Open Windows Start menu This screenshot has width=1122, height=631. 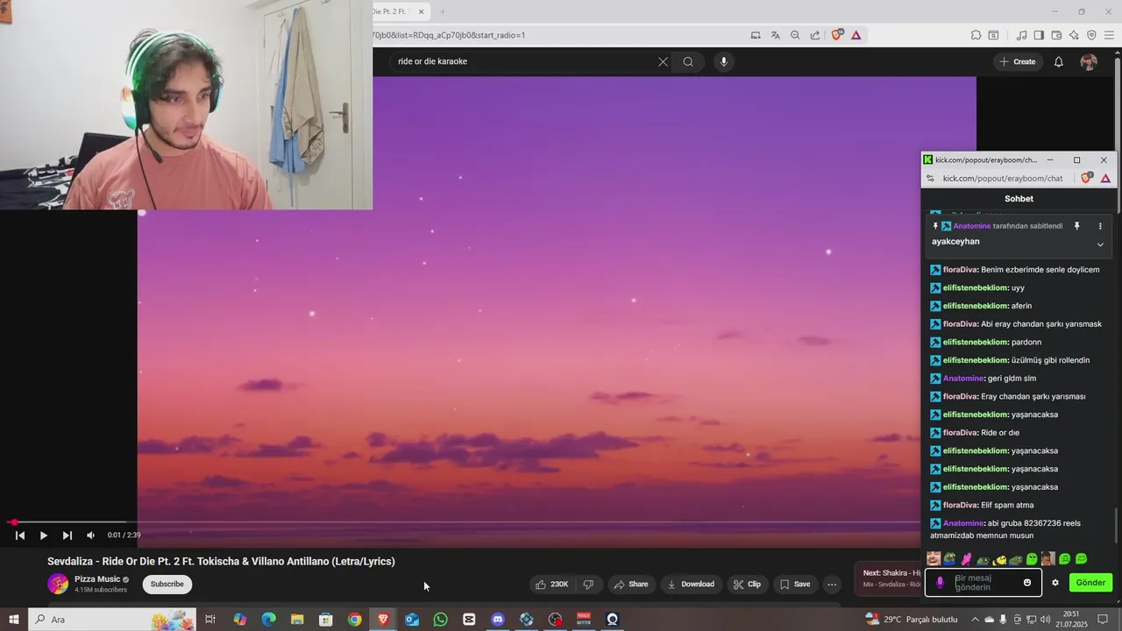point(13,620)
